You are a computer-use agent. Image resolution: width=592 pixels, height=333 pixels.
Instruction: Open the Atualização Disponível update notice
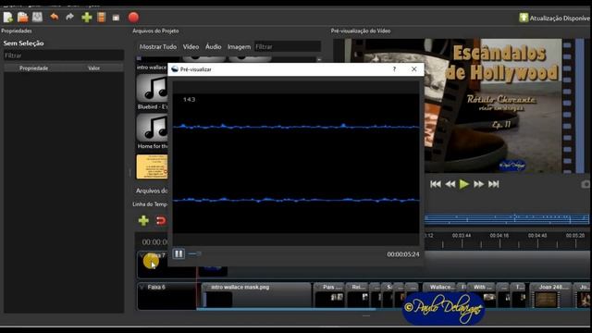coord(555,18)
